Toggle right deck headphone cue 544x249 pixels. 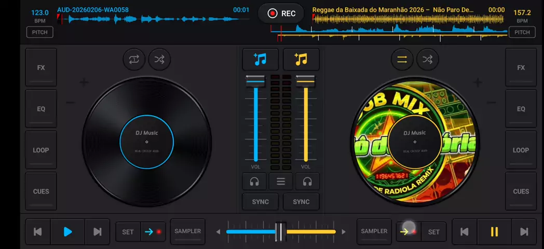tap(307, 182)
